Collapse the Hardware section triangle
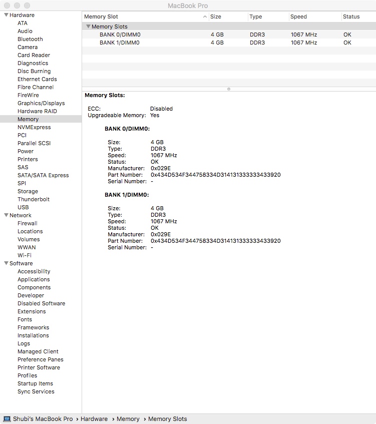 click(6, 15)
